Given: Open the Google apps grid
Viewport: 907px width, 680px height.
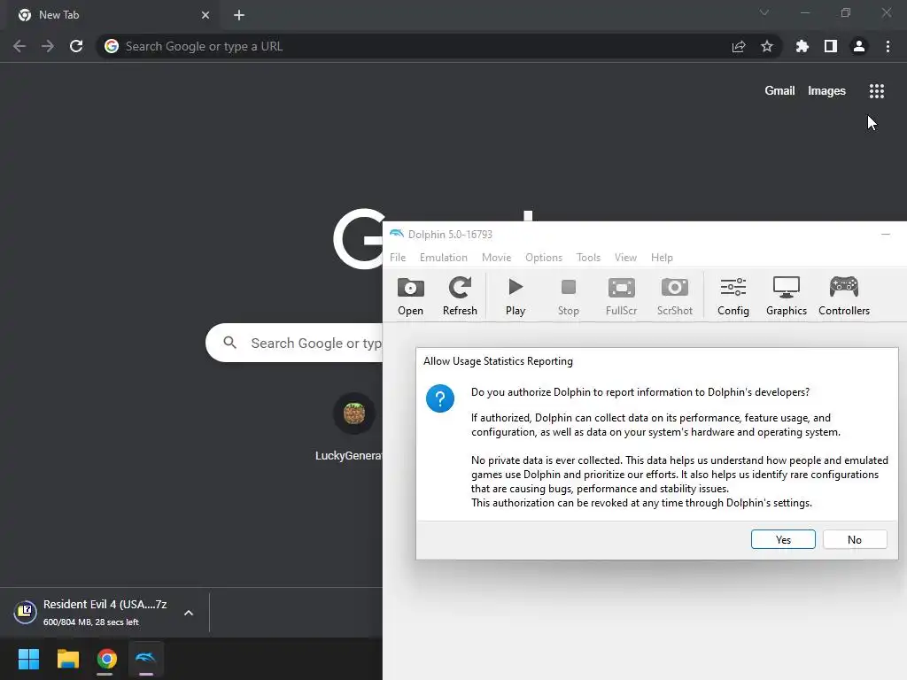Looking at the screenshot, I should point(876,91).
